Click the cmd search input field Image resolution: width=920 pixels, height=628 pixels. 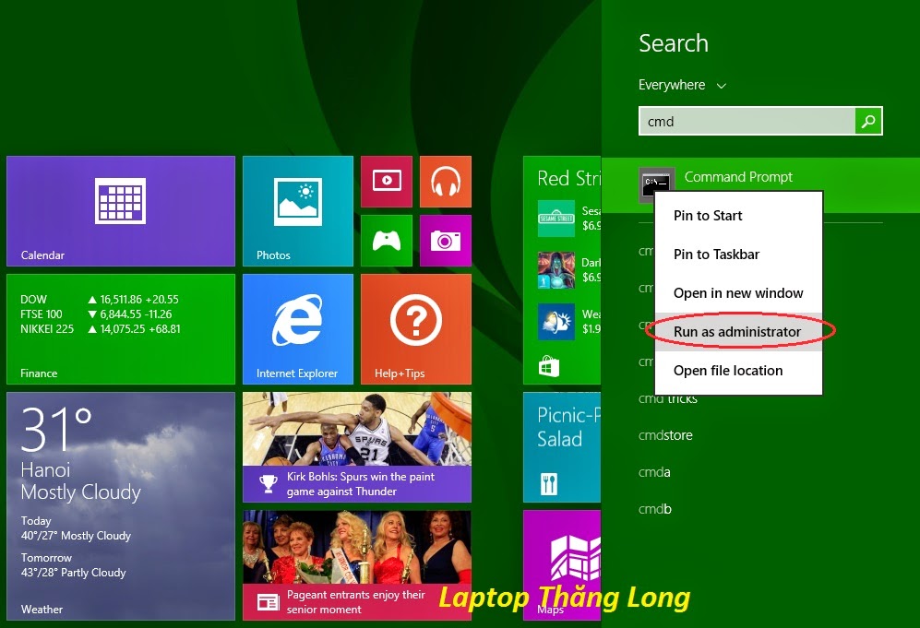[x=747, y=122]
